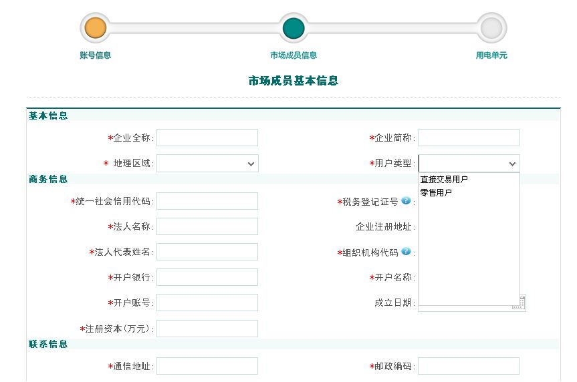Click the 邮政编码 text box
Viewport: 577px width, 382px height.
coord(469,366)
